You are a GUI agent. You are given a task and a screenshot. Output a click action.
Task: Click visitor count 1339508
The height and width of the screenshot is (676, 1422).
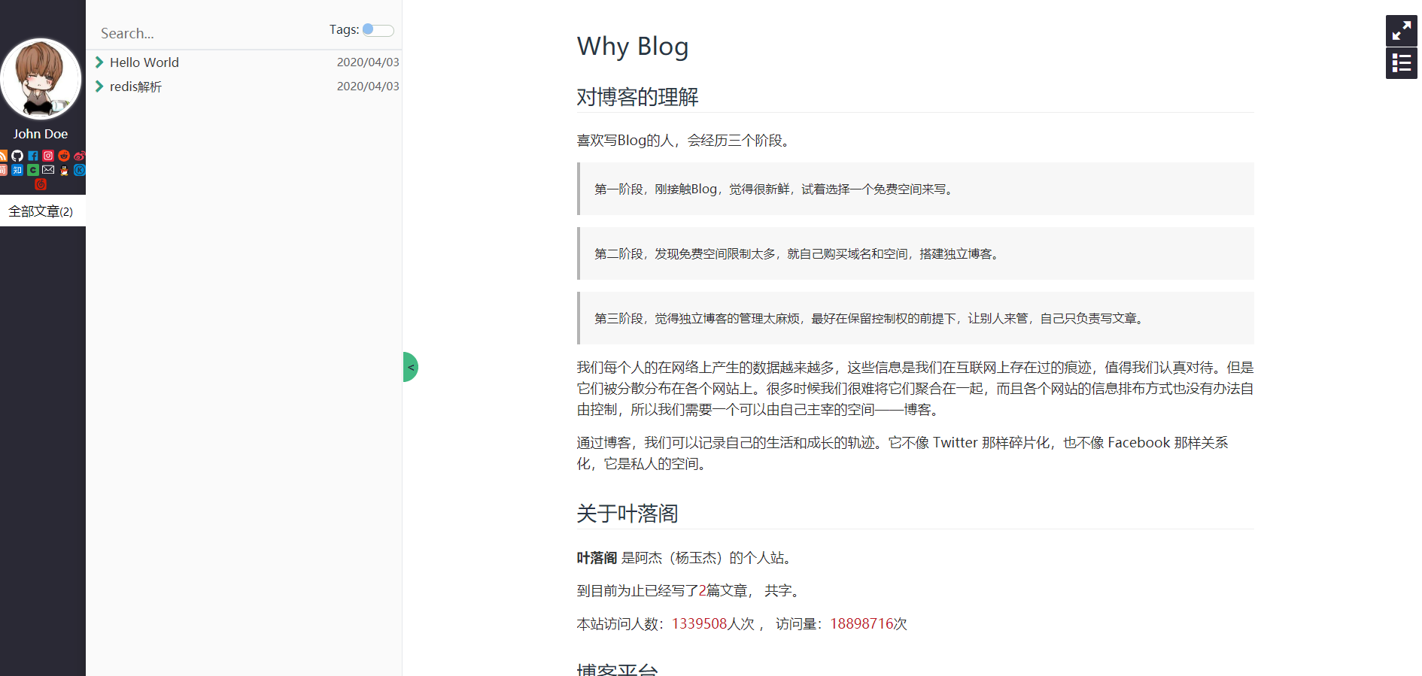click(x=699, y=624)
